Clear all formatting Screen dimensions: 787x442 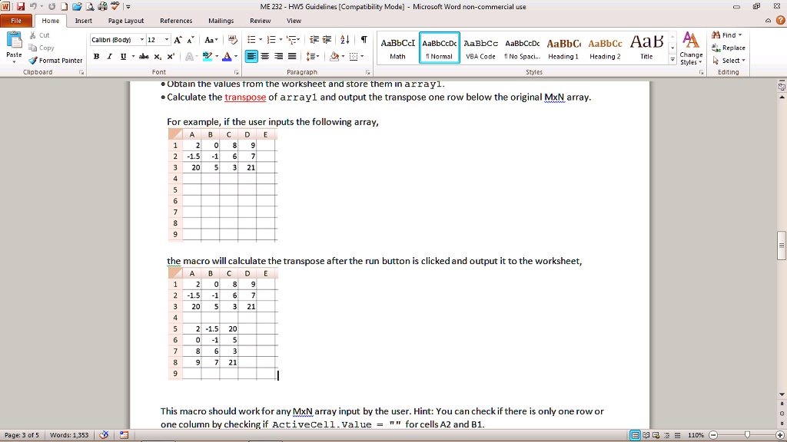tap(232, 40)
